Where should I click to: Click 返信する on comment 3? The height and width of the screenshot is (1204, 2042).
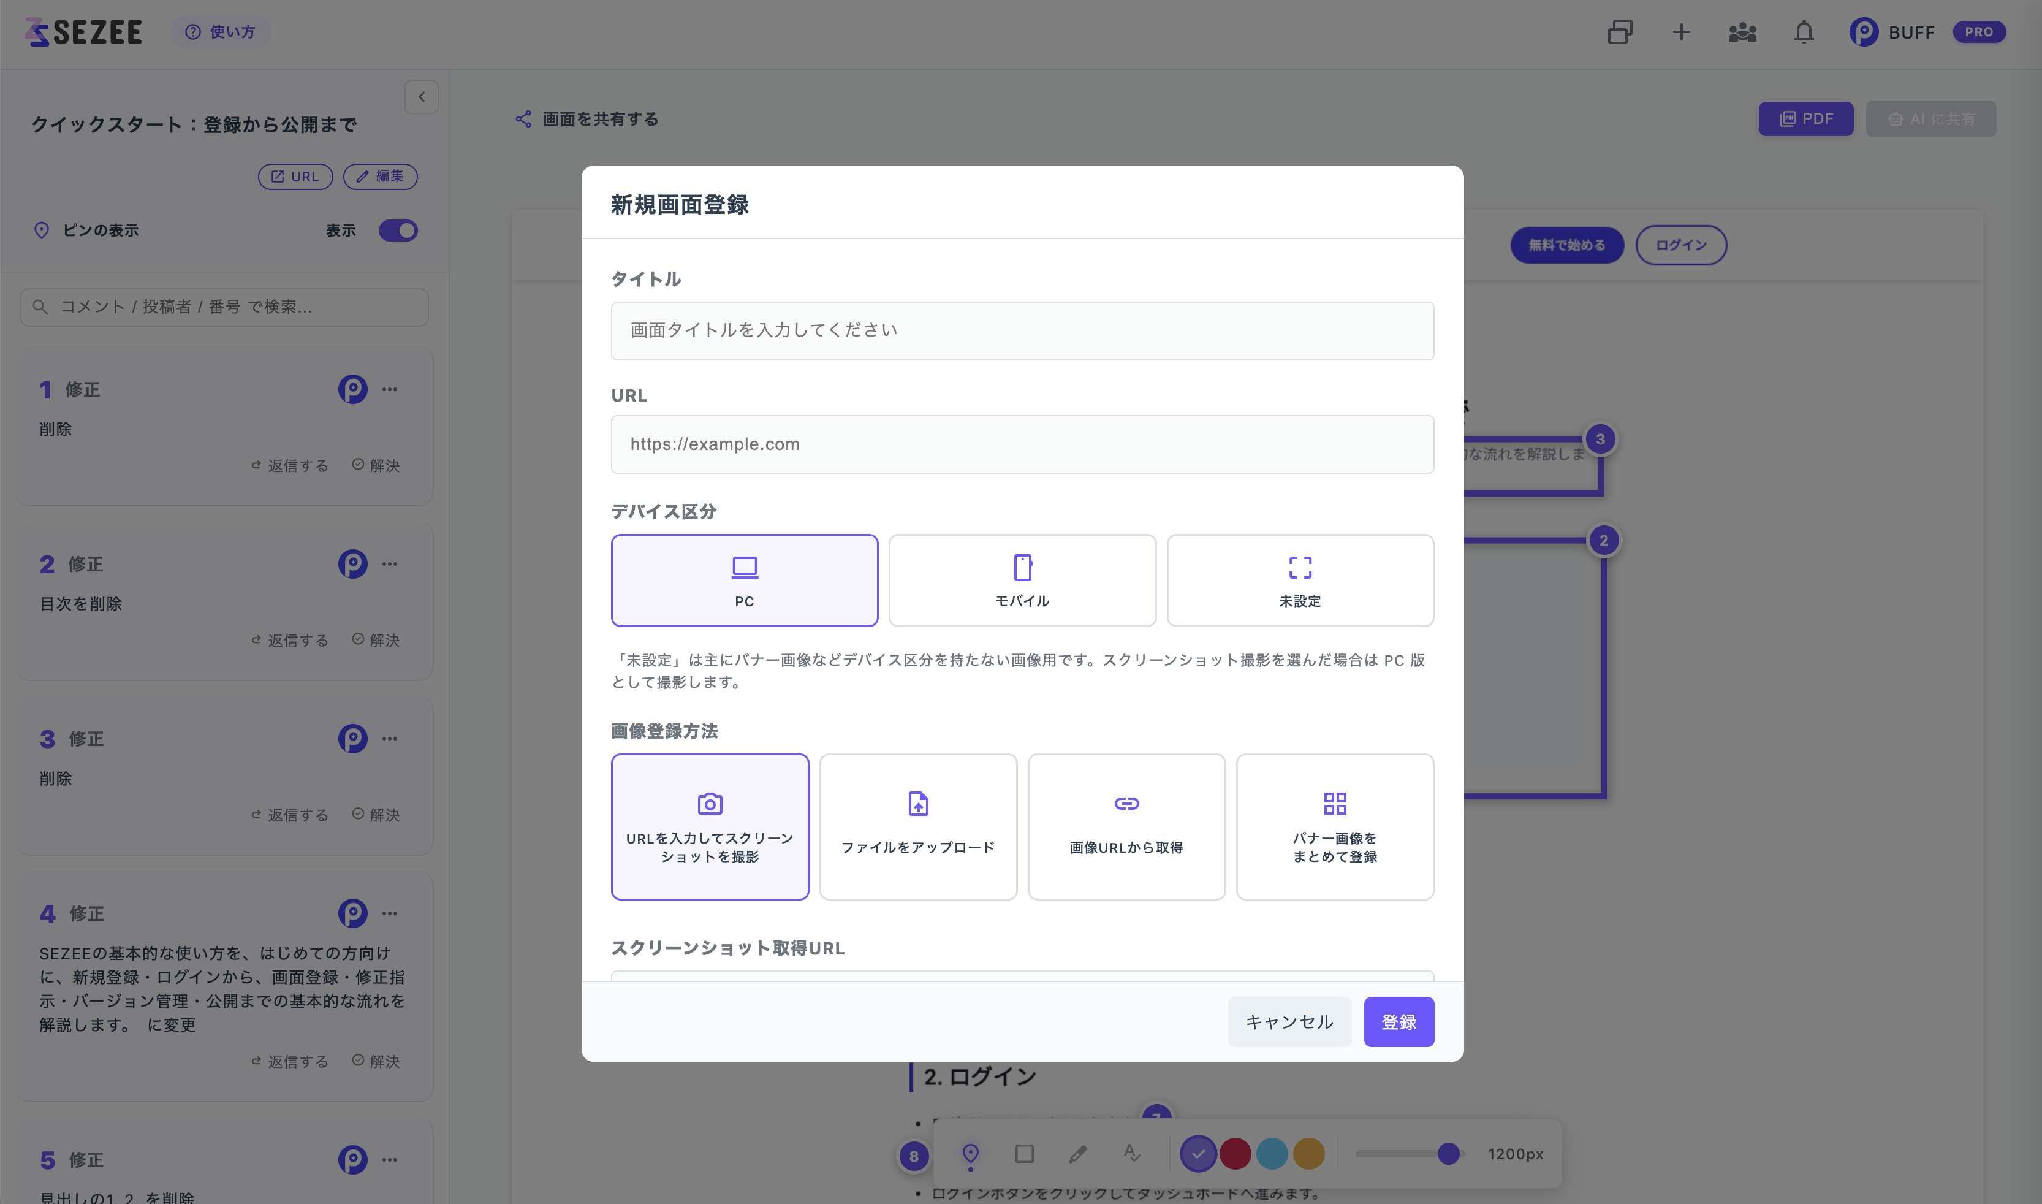[x=289, y=815]
